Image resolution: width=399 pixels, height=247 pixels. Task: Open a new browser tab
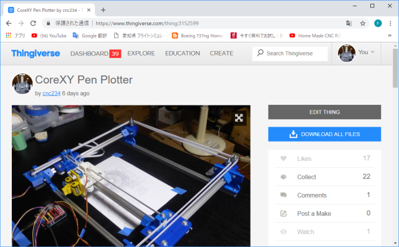coord(103,10)
